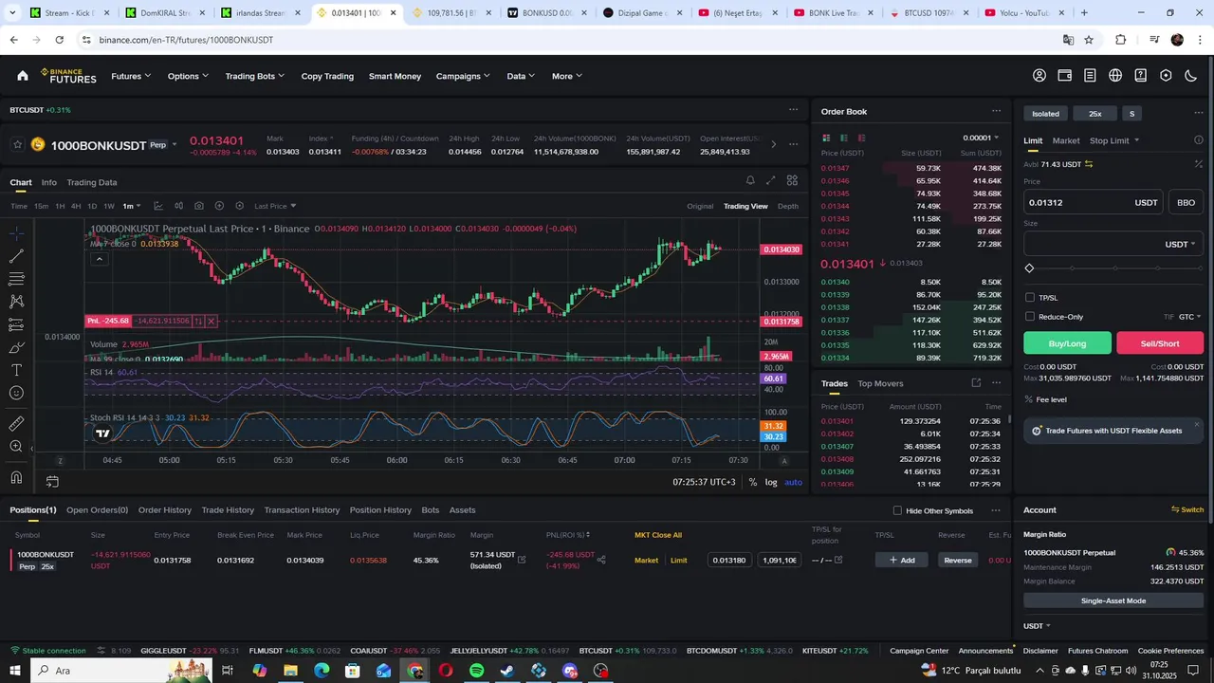Expand the chart to fullscreen
The width and height of the screenshot is (1214, 683).
point(771,180)
